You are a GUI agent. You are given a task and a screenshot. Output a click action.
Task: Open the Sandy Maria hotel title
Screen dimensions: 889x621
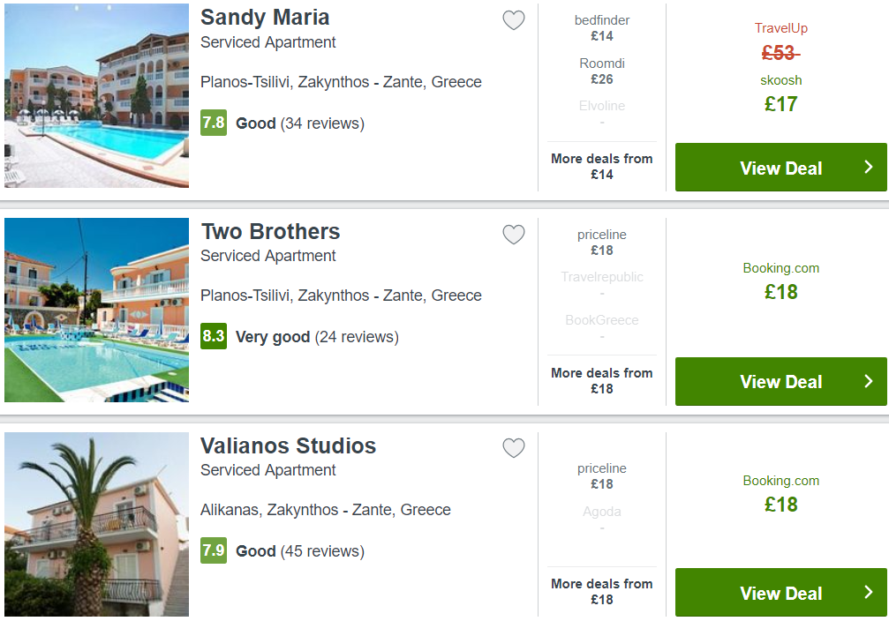pyautogui.click(x=265, y=18)
